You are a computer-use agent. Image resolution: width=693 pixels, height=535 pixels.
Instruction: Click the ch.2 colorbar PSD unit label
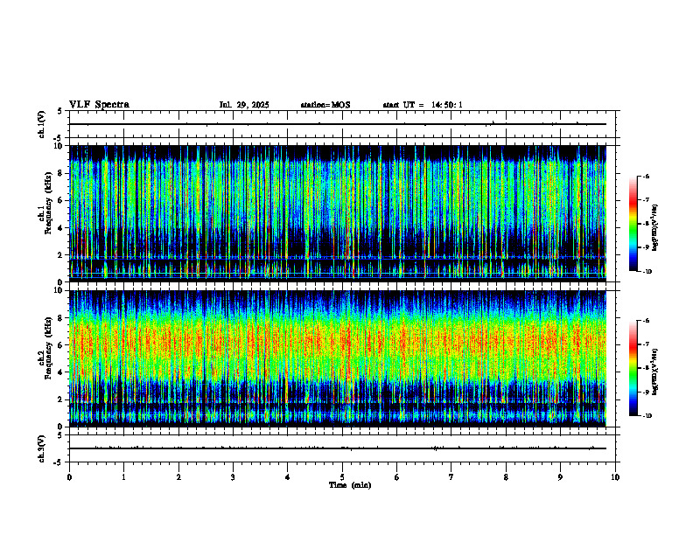pos(655,372)
